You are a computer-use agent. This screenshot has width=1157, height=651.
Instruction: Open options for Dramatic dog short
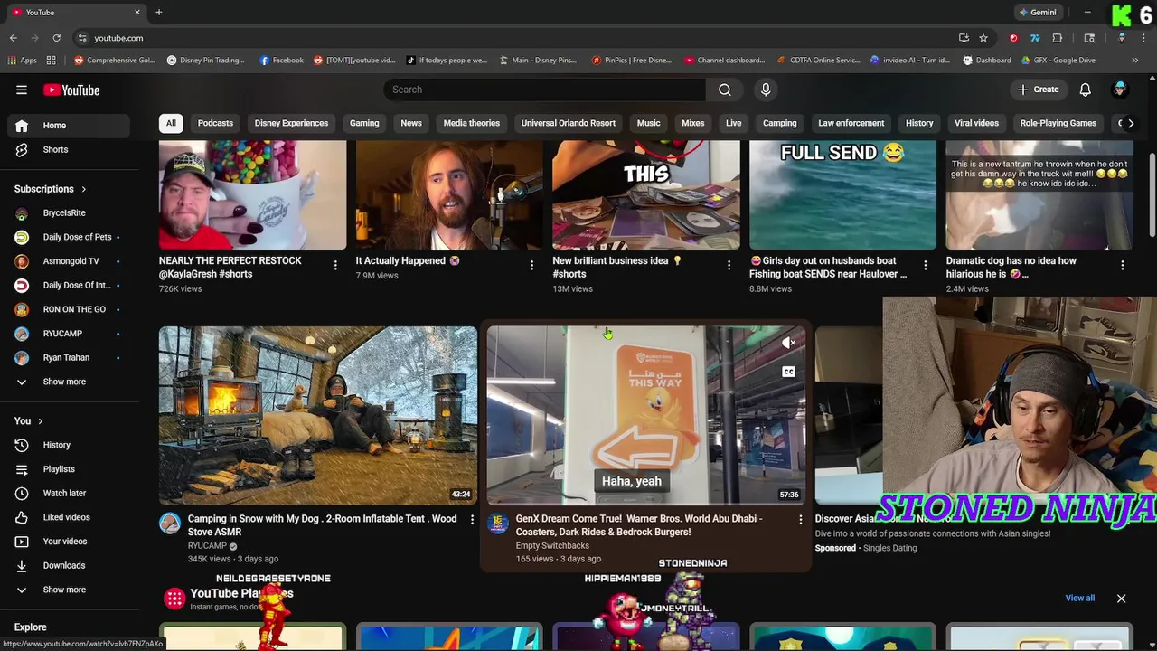pos(1122,265)
